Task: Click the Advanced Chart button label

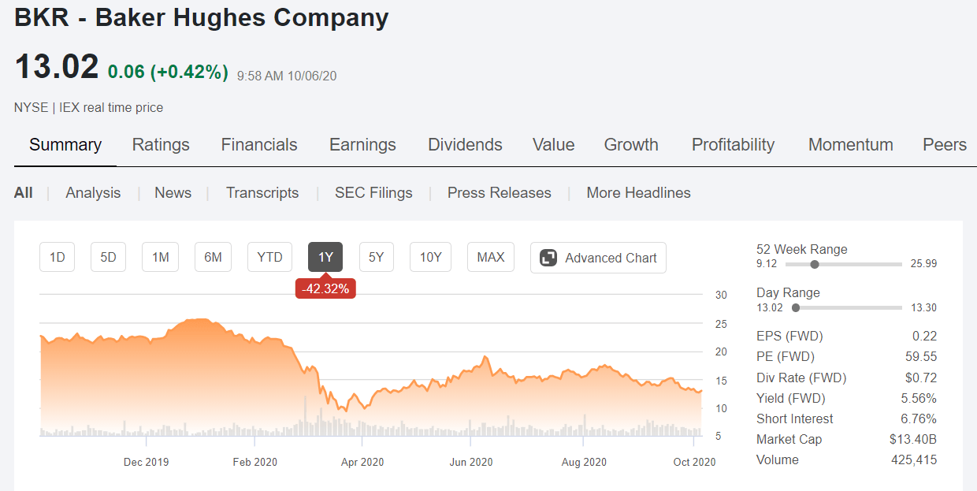Action: 611,258
